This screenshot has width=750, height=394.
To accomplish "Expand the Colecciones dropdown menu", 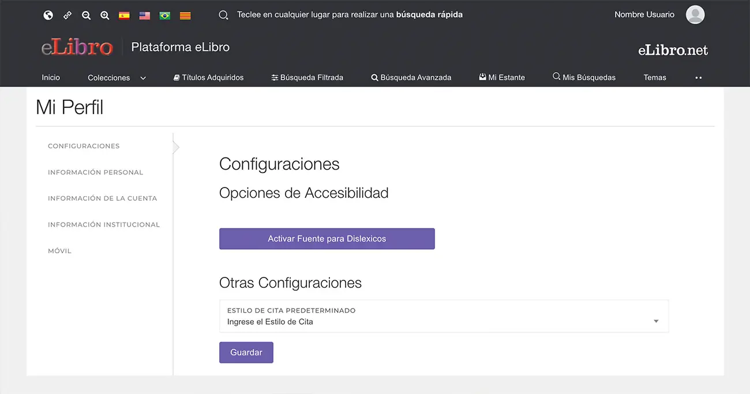I will (117, 78).
